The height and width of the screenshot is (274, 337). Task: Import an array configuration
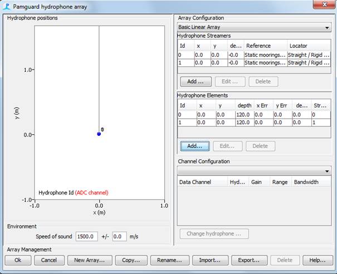(210, 260)
